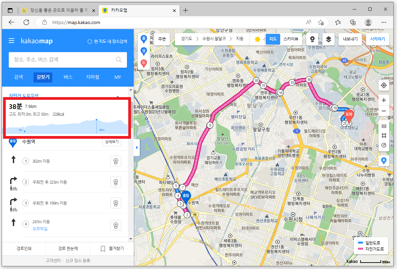Show location for step 1 302m 이동
Screen dimensions: 398x269
(116, 161)
